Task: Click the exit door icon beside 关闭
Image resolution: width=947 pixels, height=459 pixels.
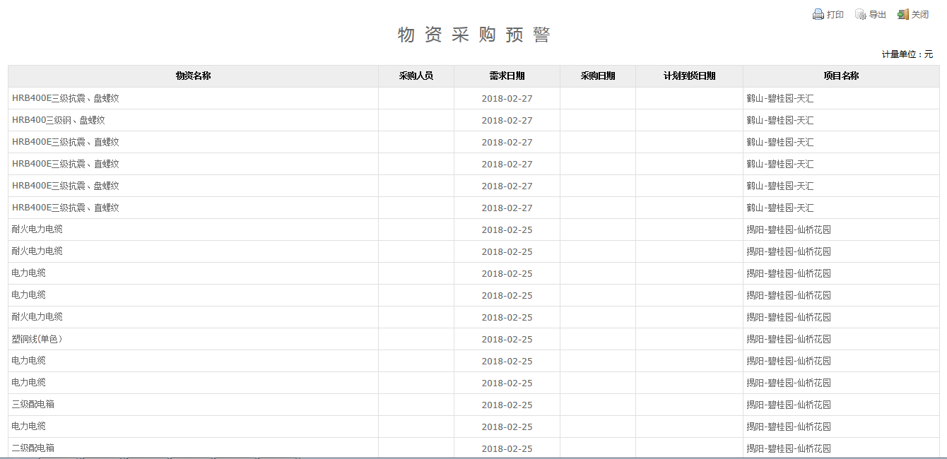Action: (902, 14)
